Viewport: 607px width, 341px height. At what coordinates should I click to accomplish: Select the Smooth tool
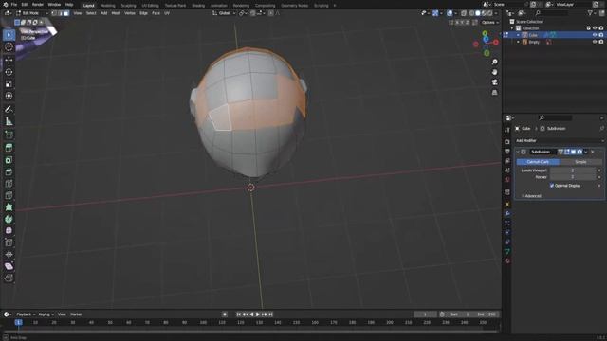(9, 231)
